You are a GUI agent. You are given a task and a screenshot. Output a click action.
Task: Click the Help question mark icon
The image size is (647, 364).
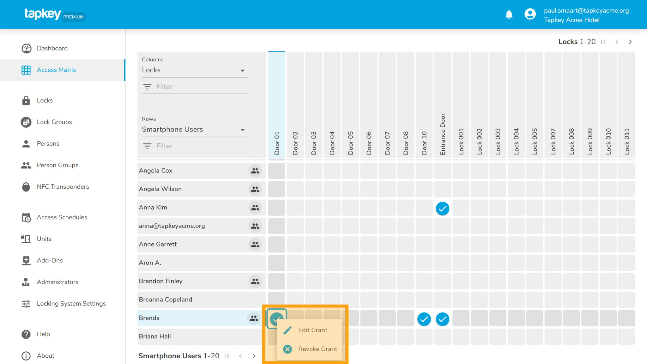26,334
